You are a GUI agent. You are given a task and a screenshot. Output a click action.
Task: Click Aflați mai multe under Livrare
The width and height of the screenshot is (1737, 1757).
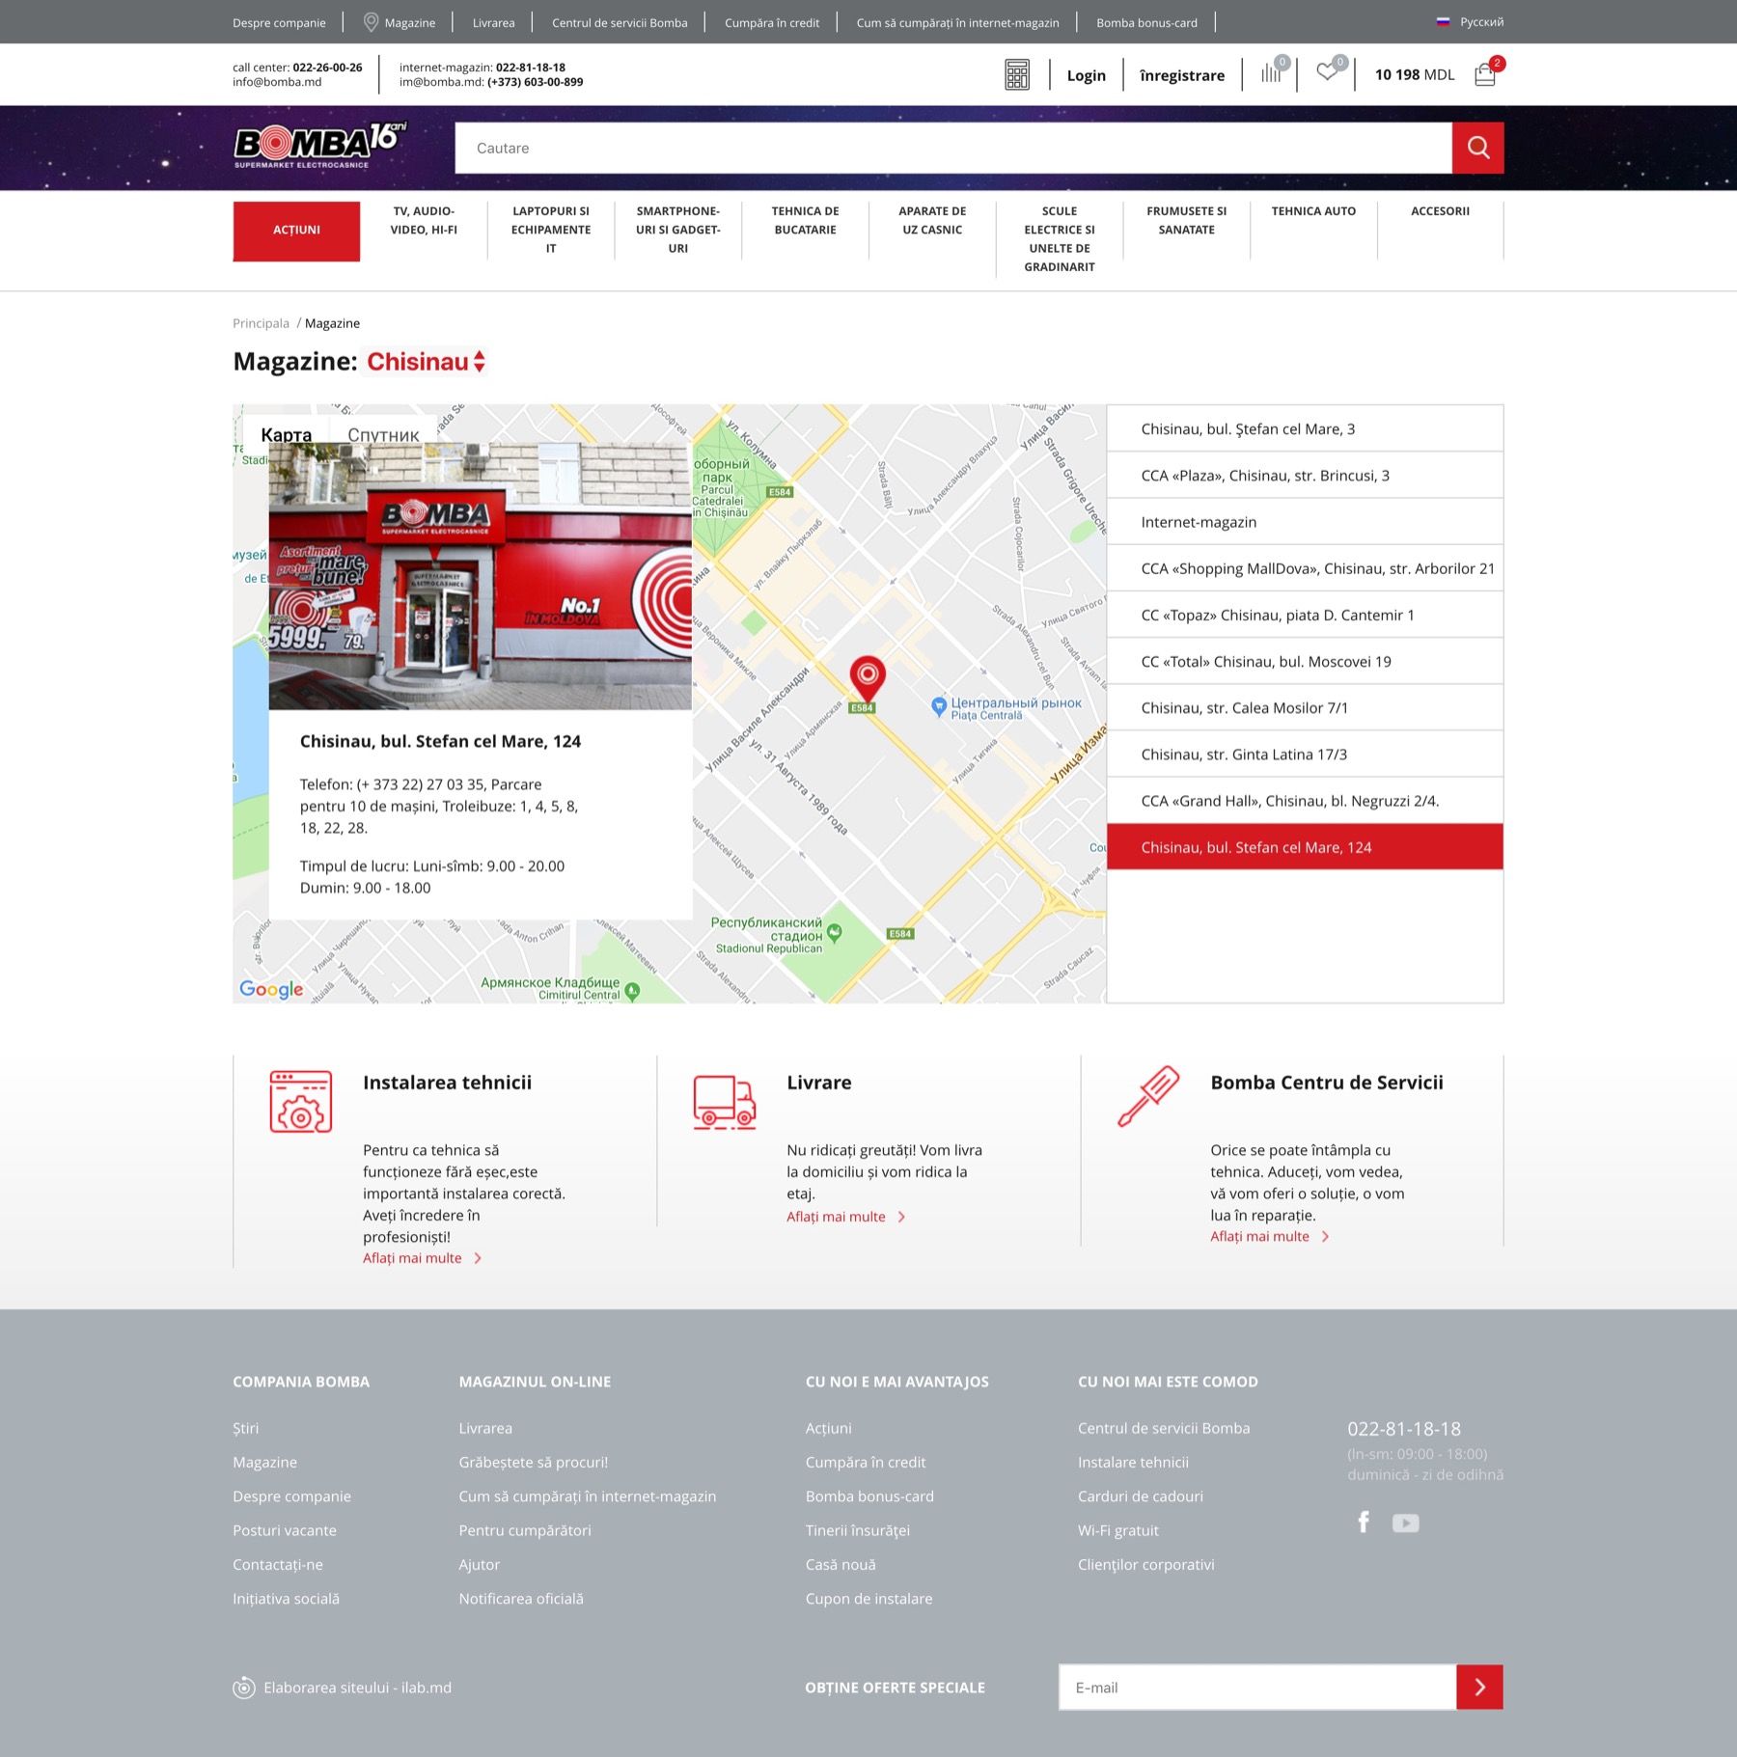[x=845, y=1216]
